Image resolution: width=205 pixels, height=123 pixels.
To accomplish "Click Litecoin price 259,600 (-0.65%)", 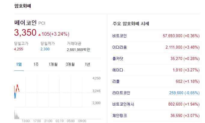I will click(x=184, y=93).
